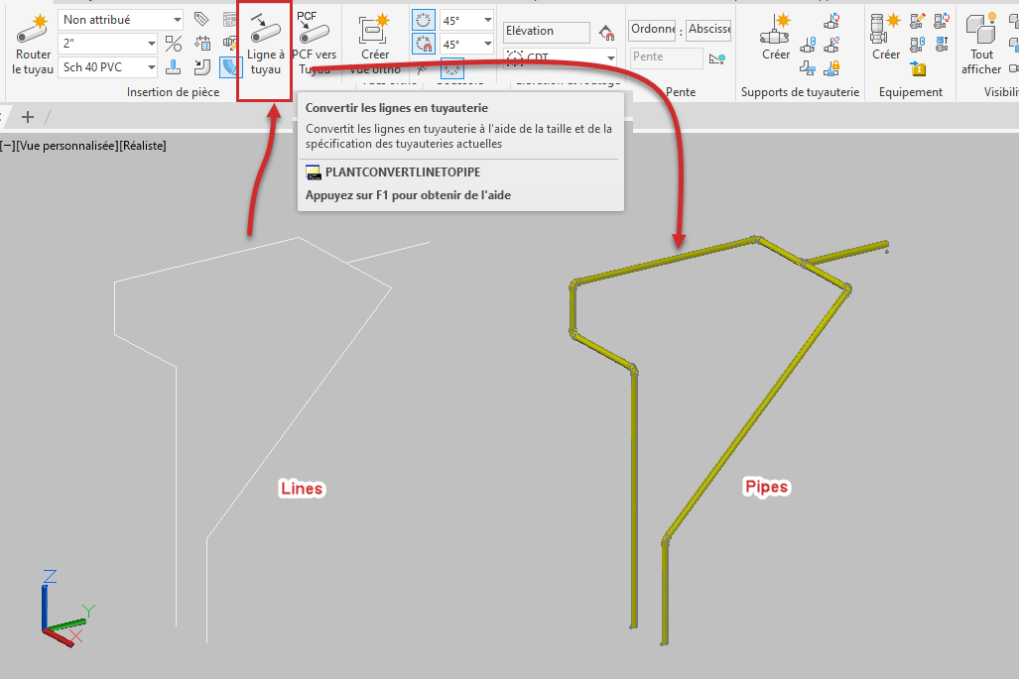This screenshot has height=679, width=1019.
Task: Expand the Sch 40 PVC spec dropdown
Action: pyautogui.click(x=106, y=66)
